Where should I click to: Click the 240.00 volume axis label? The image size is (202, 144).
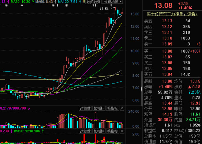click(x=134, y=112)
